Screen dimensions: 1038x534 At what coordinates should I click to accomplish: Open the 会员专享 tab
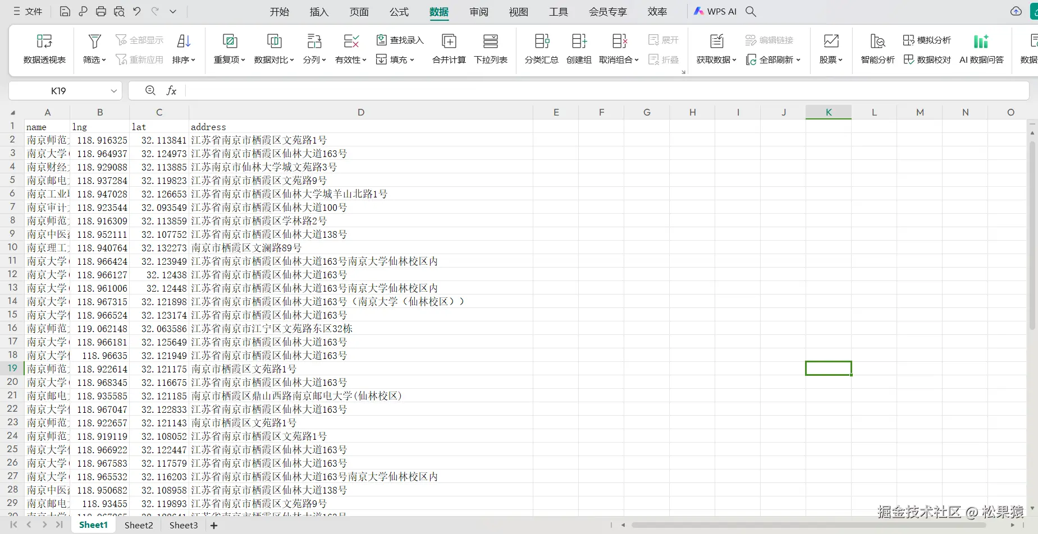(x=608, y=11)
